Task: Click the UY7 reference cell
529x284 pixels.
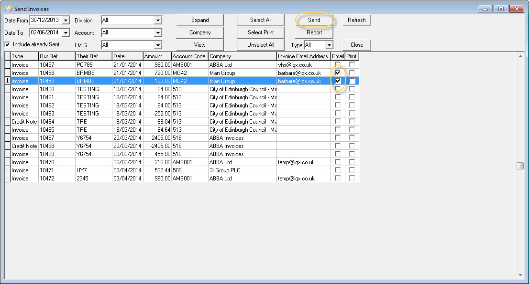Action: tap(93, 170)
